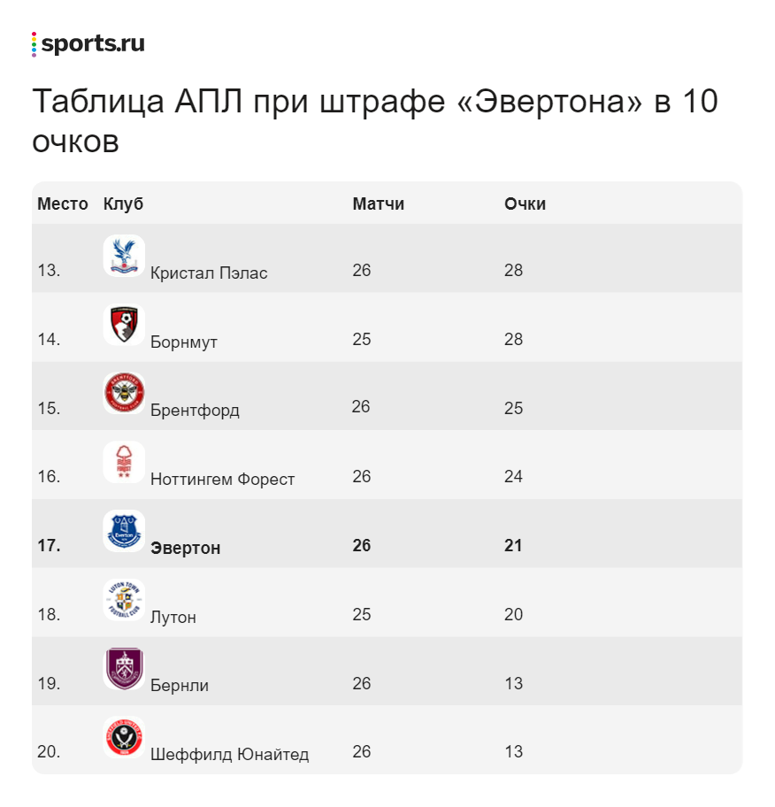Click the Ноттингем Форест club name
Screen dimensions: 775x807
click(x=223, y=480)
